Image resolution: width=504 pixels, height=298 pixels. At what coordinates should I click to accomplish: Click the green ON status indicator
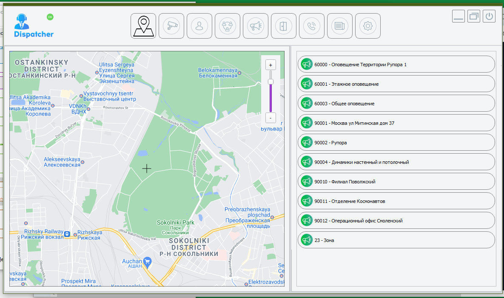pyautogui.click(x=50, y=17)
